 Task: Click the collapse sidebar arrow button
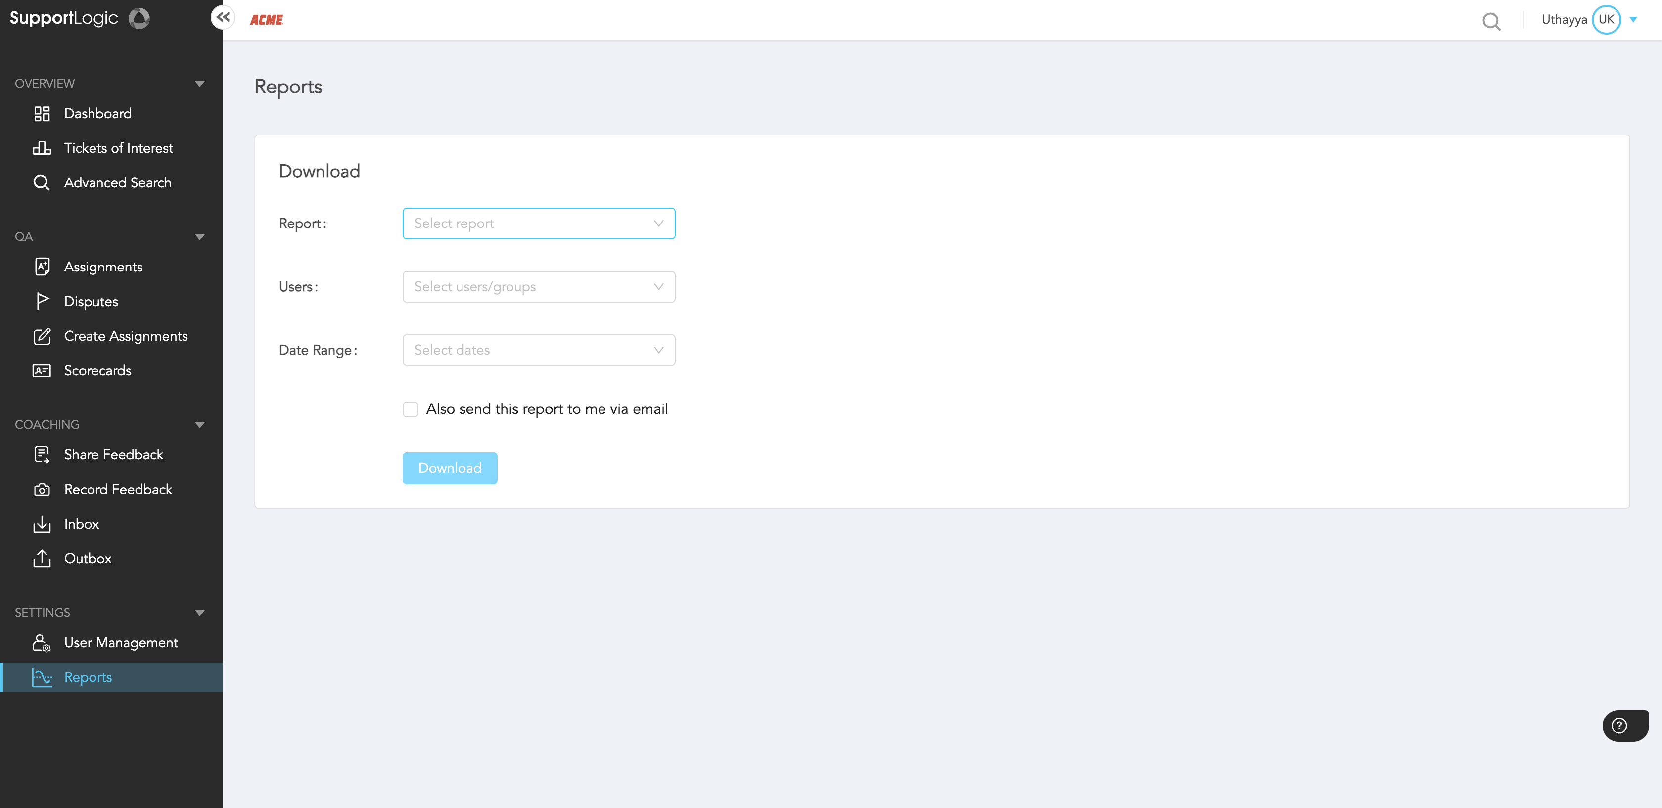point(223,17)
